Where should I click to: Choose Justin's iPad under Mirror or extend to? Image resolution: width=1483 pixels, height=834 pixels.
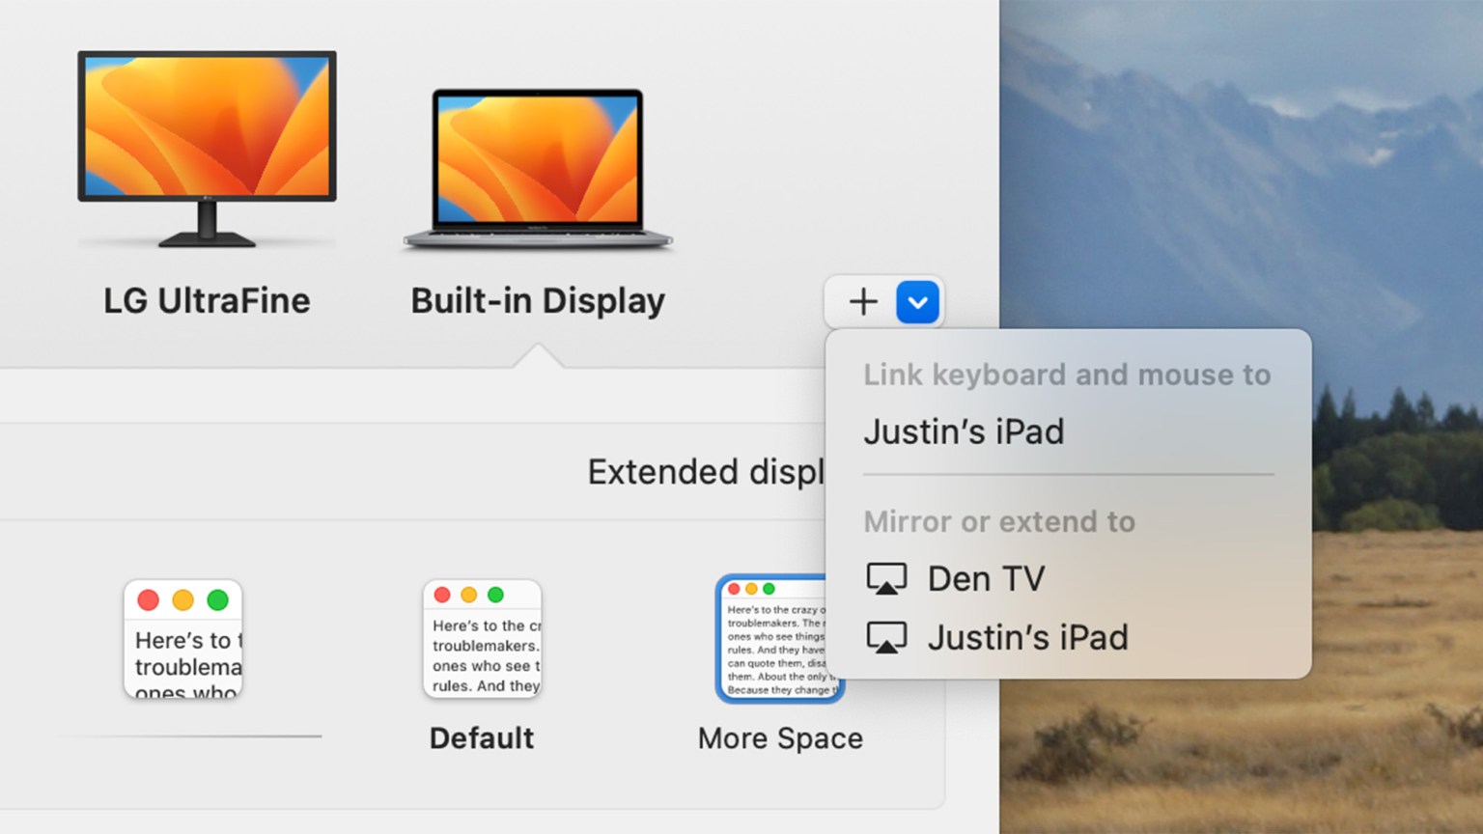pyautogui.click(x=1028, y=637)
